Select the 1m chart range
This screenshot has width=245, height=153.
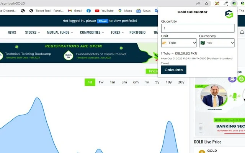point(113,82)
